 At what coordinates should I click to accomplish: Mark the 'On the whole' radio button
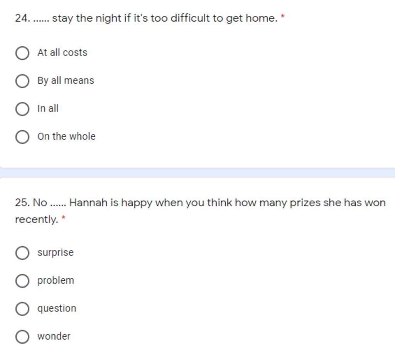coord(22,137)
